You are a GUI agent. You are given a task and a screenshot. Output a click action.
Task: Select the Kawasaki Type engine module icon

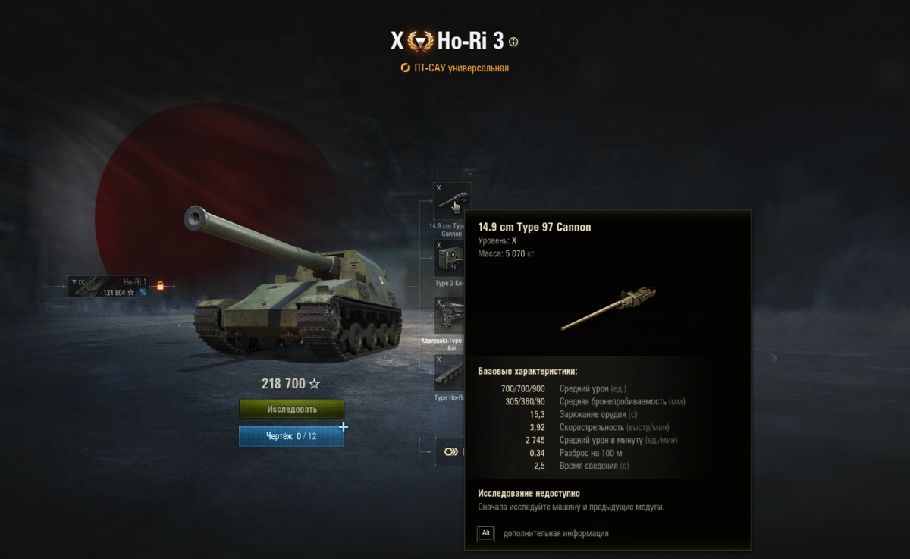pos(448,316)
